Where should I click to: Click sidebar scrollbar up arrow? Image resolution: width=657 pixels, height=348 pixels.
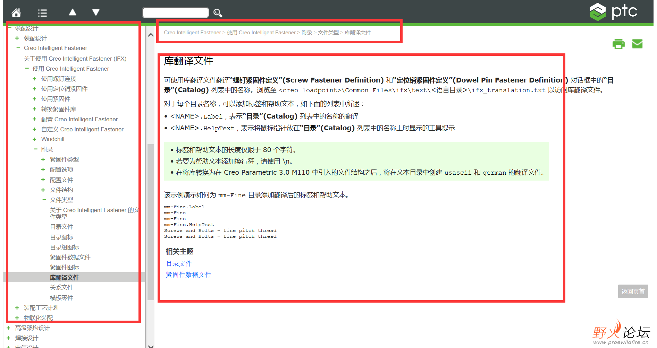[x=151, y=35]
